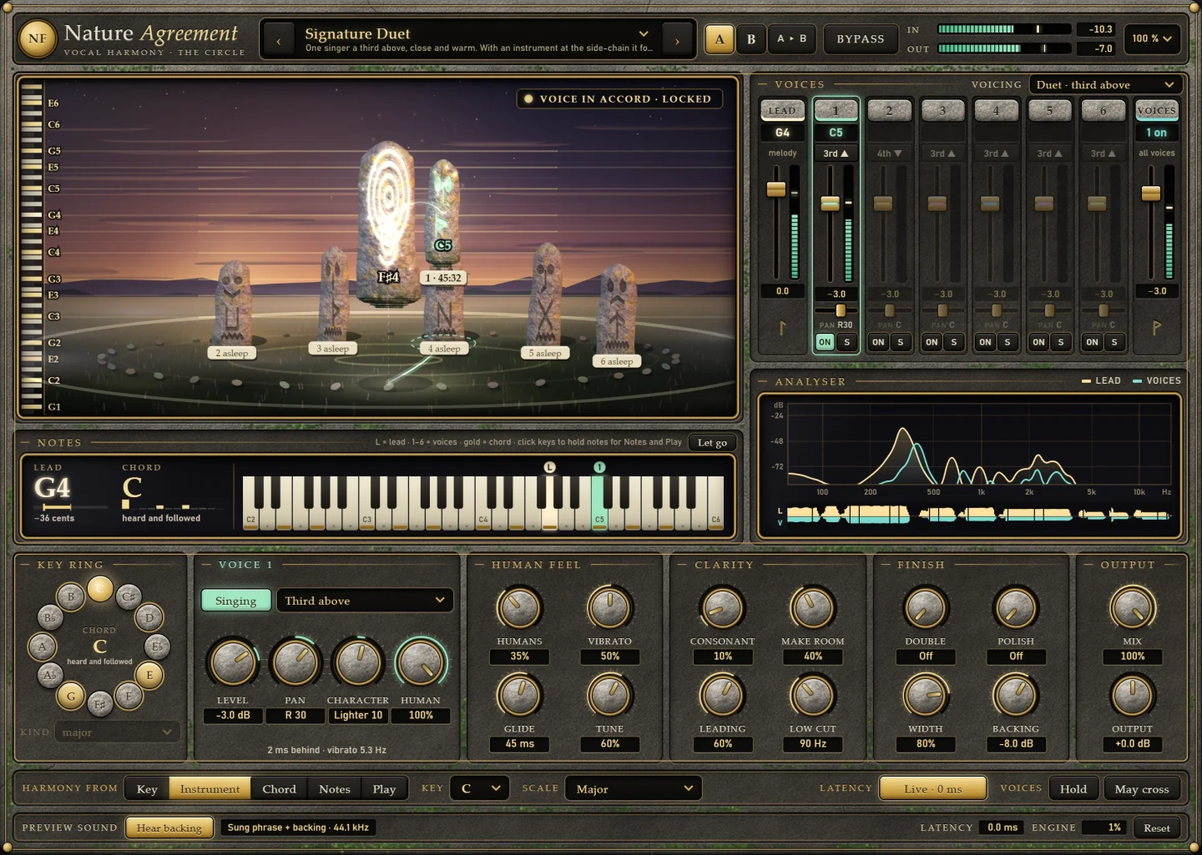
Task: Click the Reset button
Action: pos(1157,827)
